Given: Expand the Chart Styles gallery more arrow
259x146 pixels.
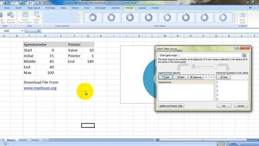Looking at the screenshot, I should [234, 21].
